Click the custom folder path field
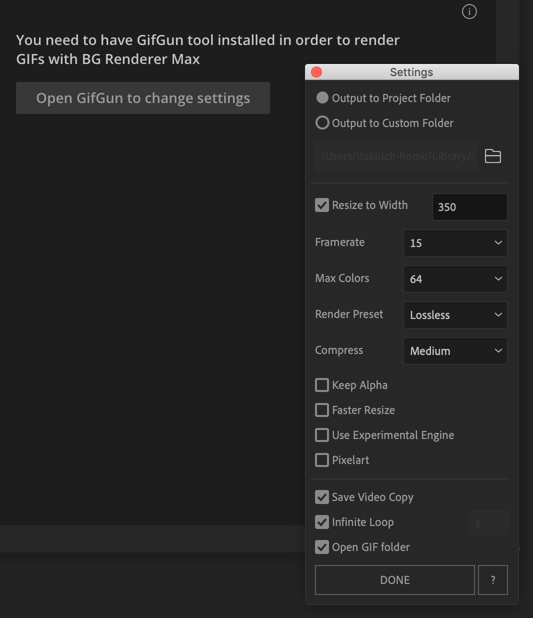Image resolution: width=533 pixels, height=618 pixels. (396, 156)
